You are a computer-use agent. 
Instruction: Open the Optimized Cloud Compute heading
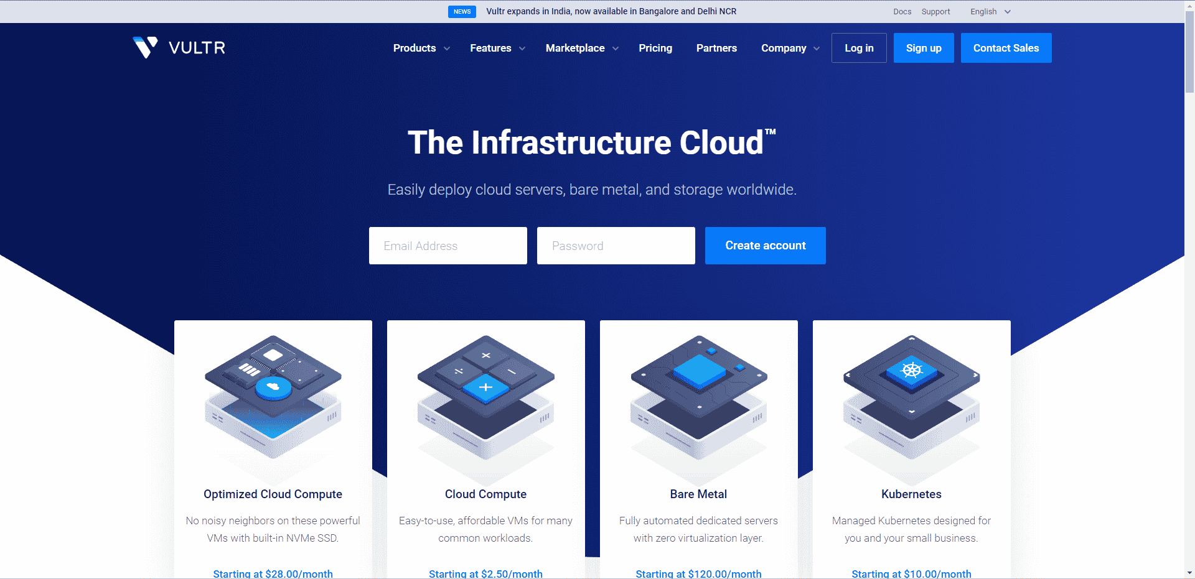(x=273, y=494)
